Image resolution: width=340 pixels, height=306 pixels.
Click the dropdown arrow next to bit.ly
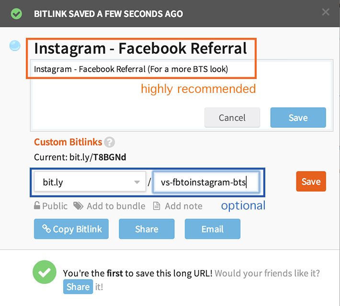coord(137,182)
